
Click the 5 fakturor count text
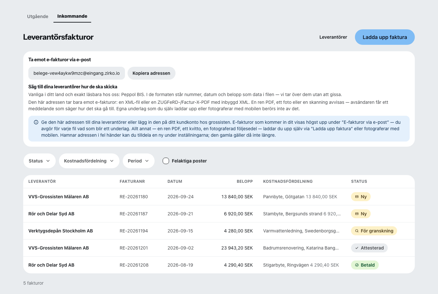coord(33,283)
